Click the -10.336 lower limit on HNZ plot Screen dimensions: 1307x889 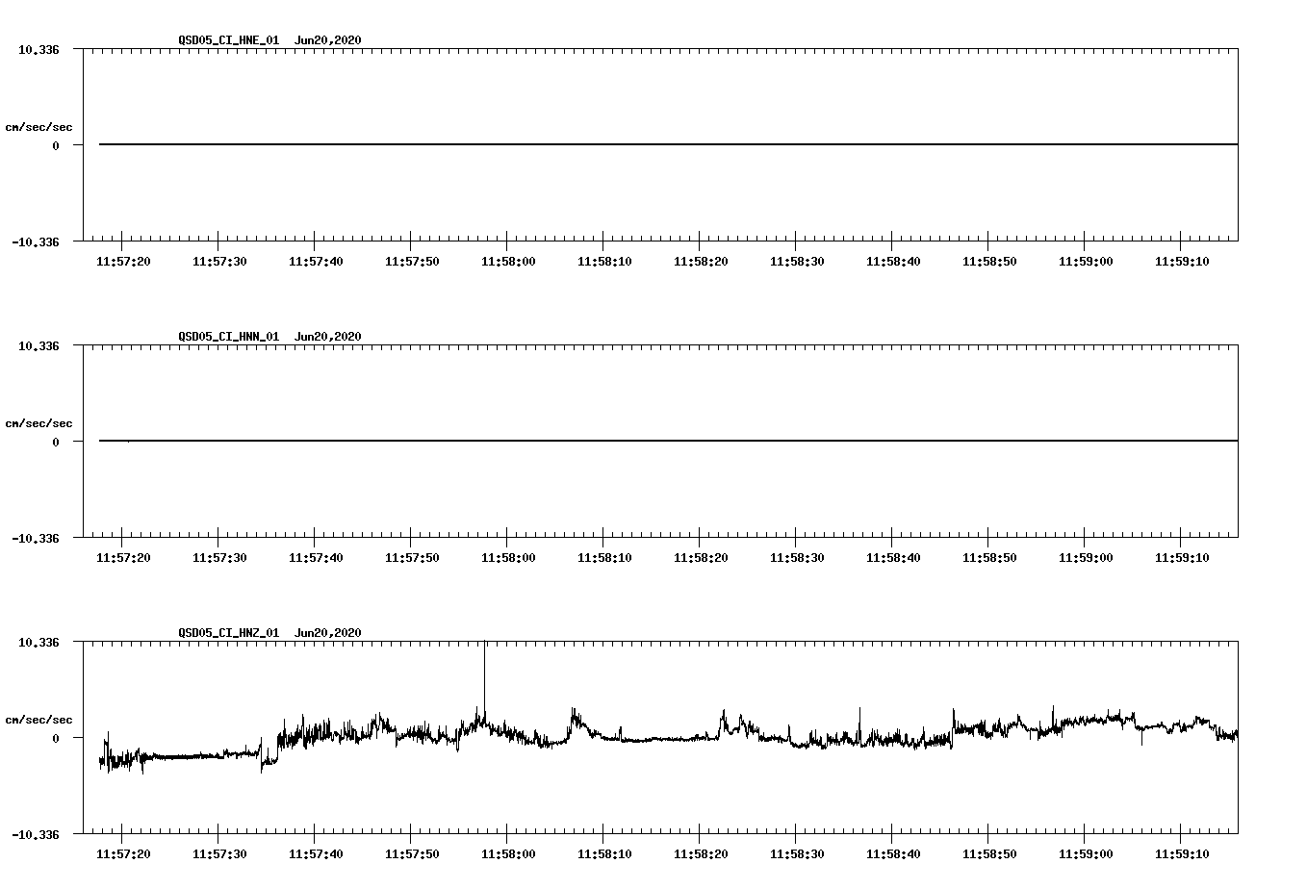tap(36, 834)
